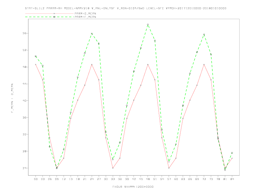Image resolution: width=253 pixels, height=195 pixels.
Task: Click y-axis tick label 52
Action: (25, 50)
